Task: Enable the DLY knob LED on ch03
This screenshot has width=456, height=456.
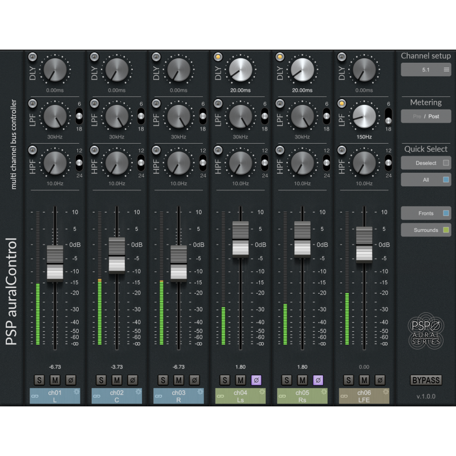Action: pos(156,56)
